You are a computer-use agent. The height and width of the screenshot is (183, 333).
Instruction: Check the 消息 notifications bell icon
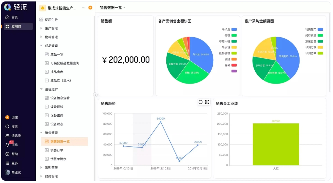point(7,145)
